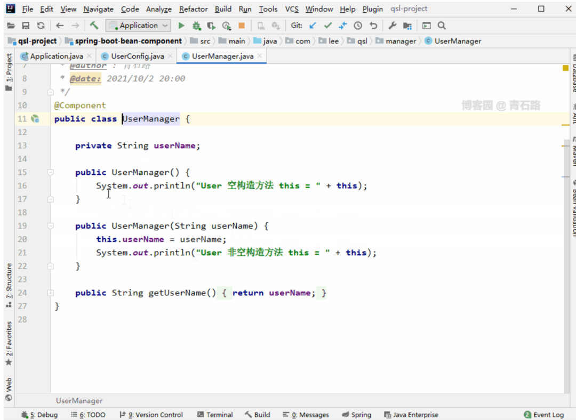Open the Navigate menu
Viewport: 576px width, 420px height.
(98, 9)
